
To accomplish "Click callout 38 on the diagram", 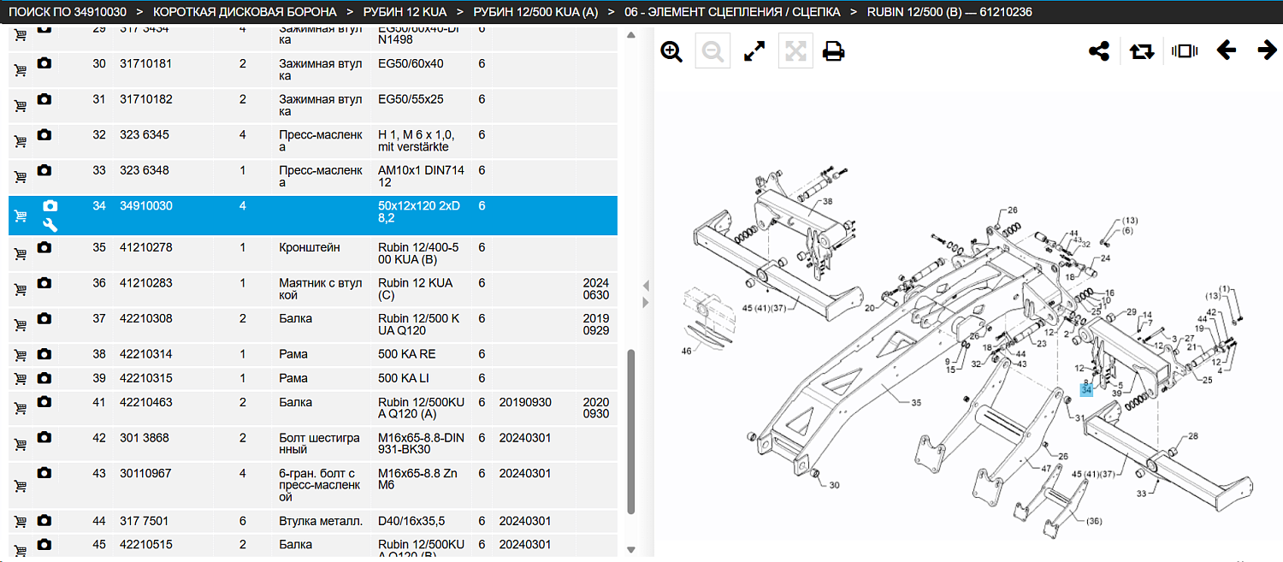I will [x=827, y=202].
